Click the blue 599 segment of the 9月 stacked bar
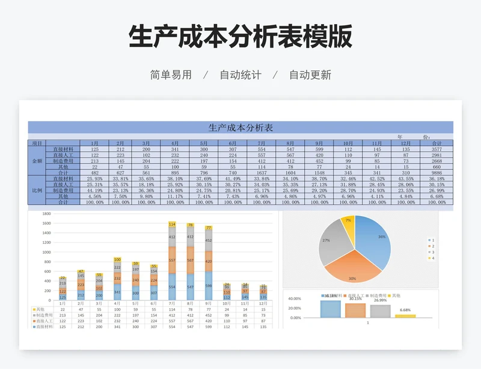Screen dimensions: 481x369 pos(209,286)
